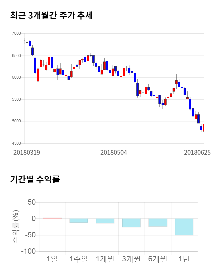Viewport: 214px width, 271px height.
Task: Click the 최근 3개월간 주가 추세 heading
Action: point(51,15)
